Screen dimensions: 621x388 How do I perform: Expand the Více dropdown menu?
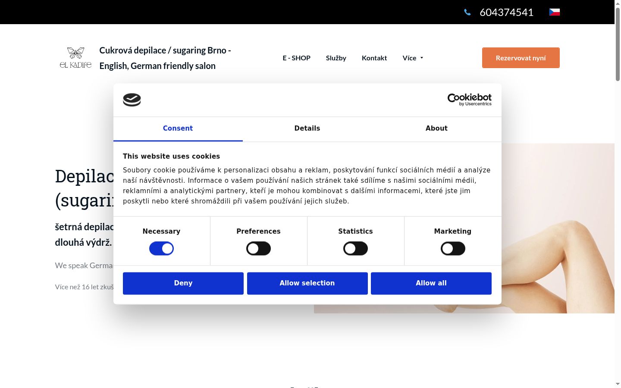click(413, 58)
